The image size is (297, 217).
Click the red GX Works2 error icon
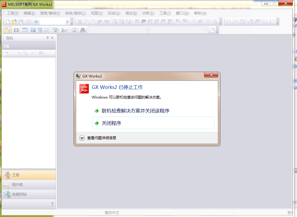tap(84, 89)
